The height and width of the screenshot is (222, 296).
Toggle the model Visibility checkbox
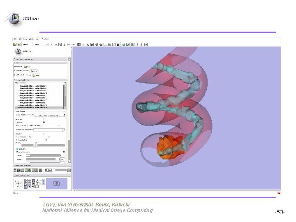(x=44, y=123)
